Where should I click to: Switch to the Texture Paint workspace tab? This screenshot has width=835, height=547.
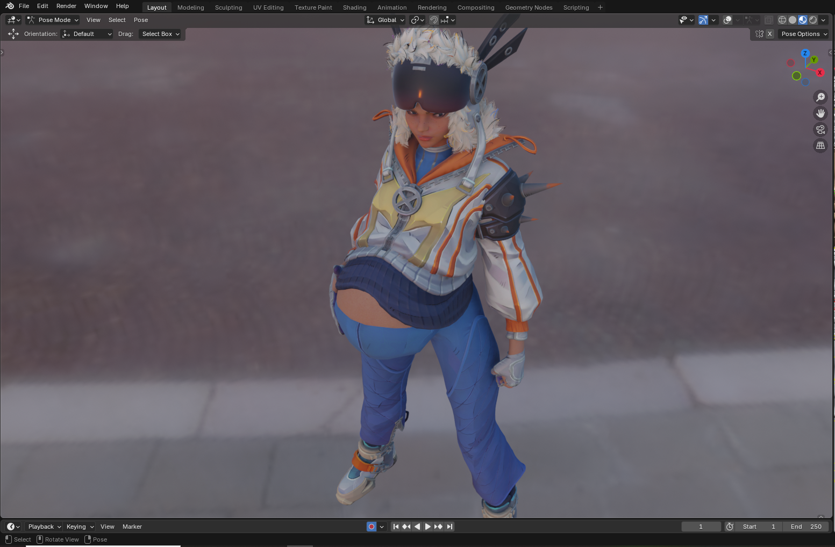point(313,8)
